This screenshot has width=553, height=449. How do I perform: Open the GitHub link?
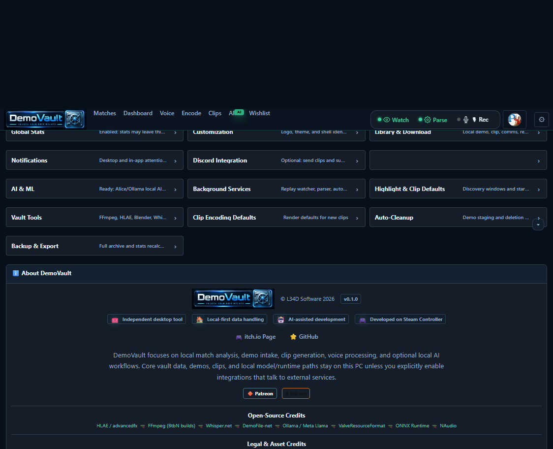pos(304,337)
